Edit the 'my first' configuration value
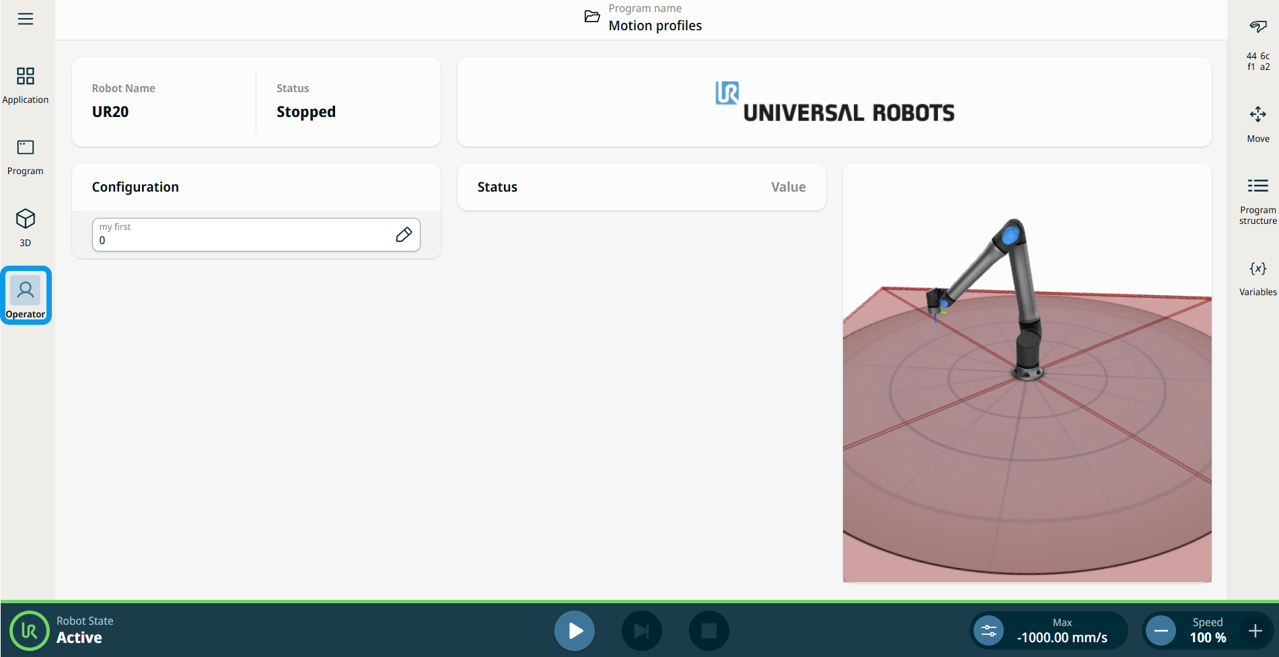Image resolution: width=1279 pixels, height=657 pixels. point(404,235)
